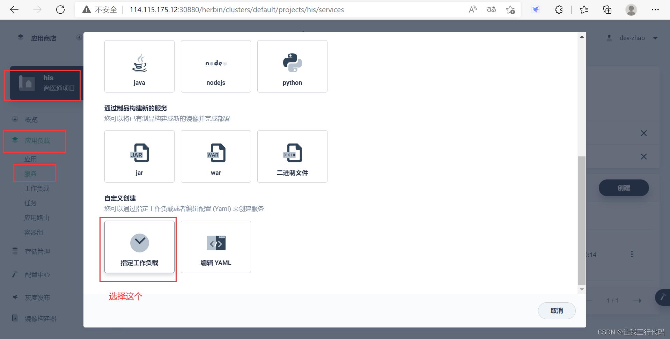Choose the 二进制文件 binary option
Image resolution: width=670 pixels, height=339 pixels.
[292, 156]
